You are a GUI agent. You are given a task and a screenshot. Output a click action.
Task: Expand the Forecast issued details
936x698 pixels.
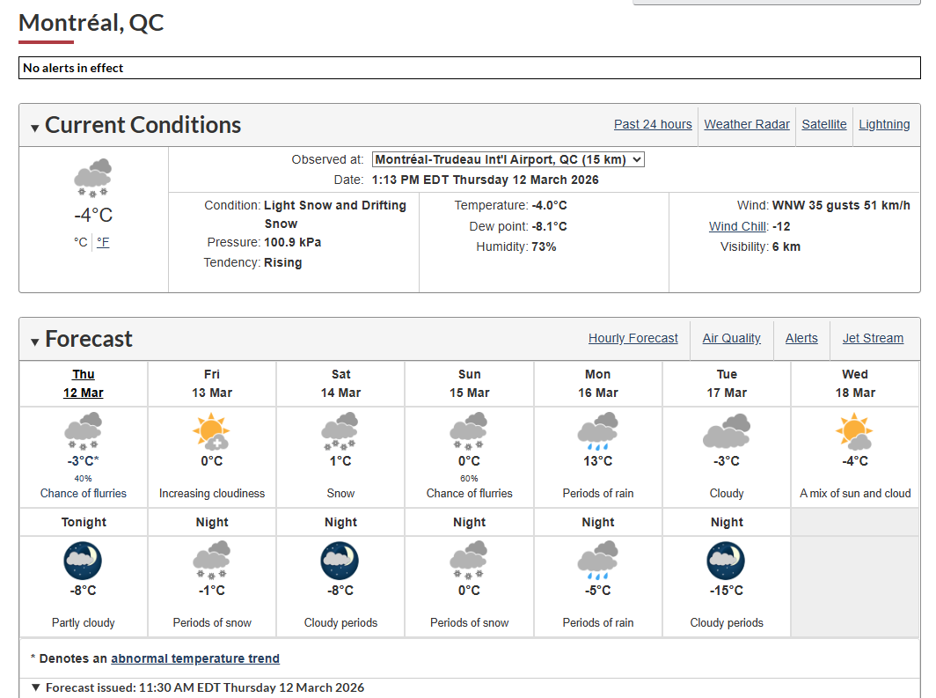coord(36,687)
